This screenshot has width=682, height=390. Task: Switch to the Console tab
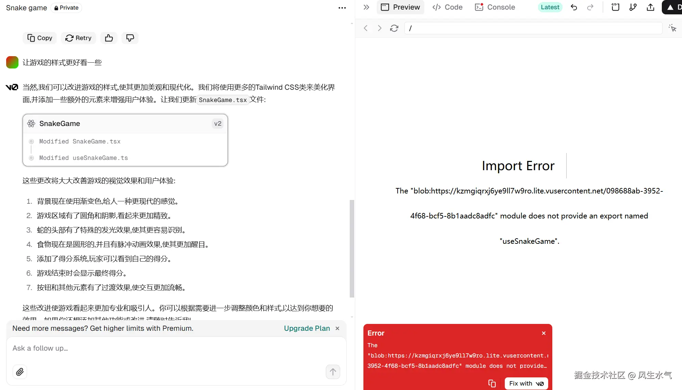(495, 7)
